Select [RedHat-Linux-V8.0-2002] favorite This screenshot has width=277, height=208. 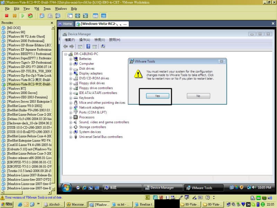click(x=24, y=106)
